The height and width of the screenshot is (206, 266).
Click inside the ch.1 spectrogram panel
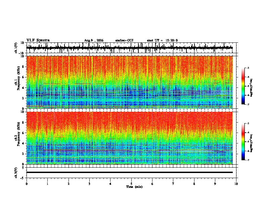129,82
